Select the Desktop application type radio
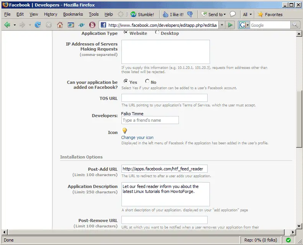 point(157,33)
